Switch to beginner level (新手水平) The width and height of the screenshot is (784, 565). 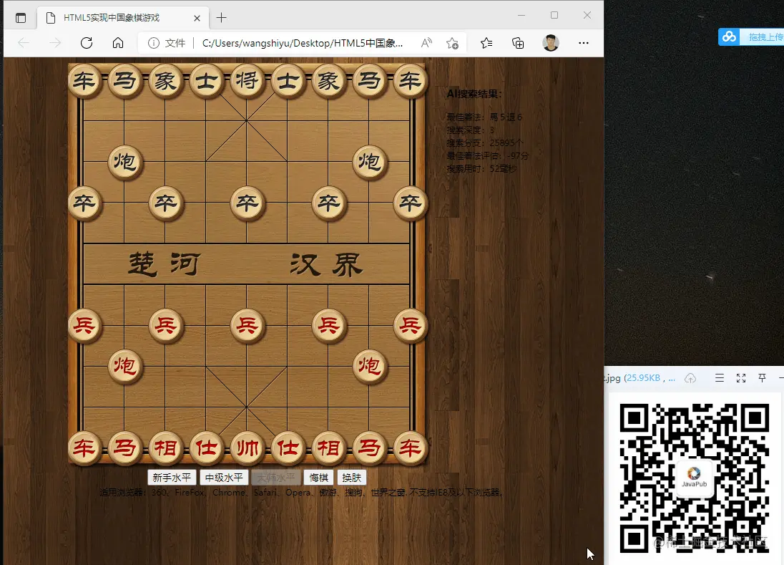[x=172, y=478]
